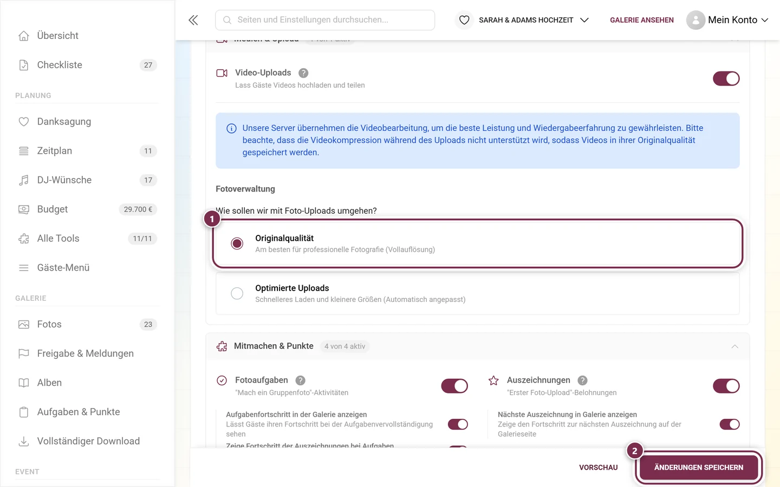Click the 11/11 badge on Alle Tools
780x487 pixels.
point(142,239)
